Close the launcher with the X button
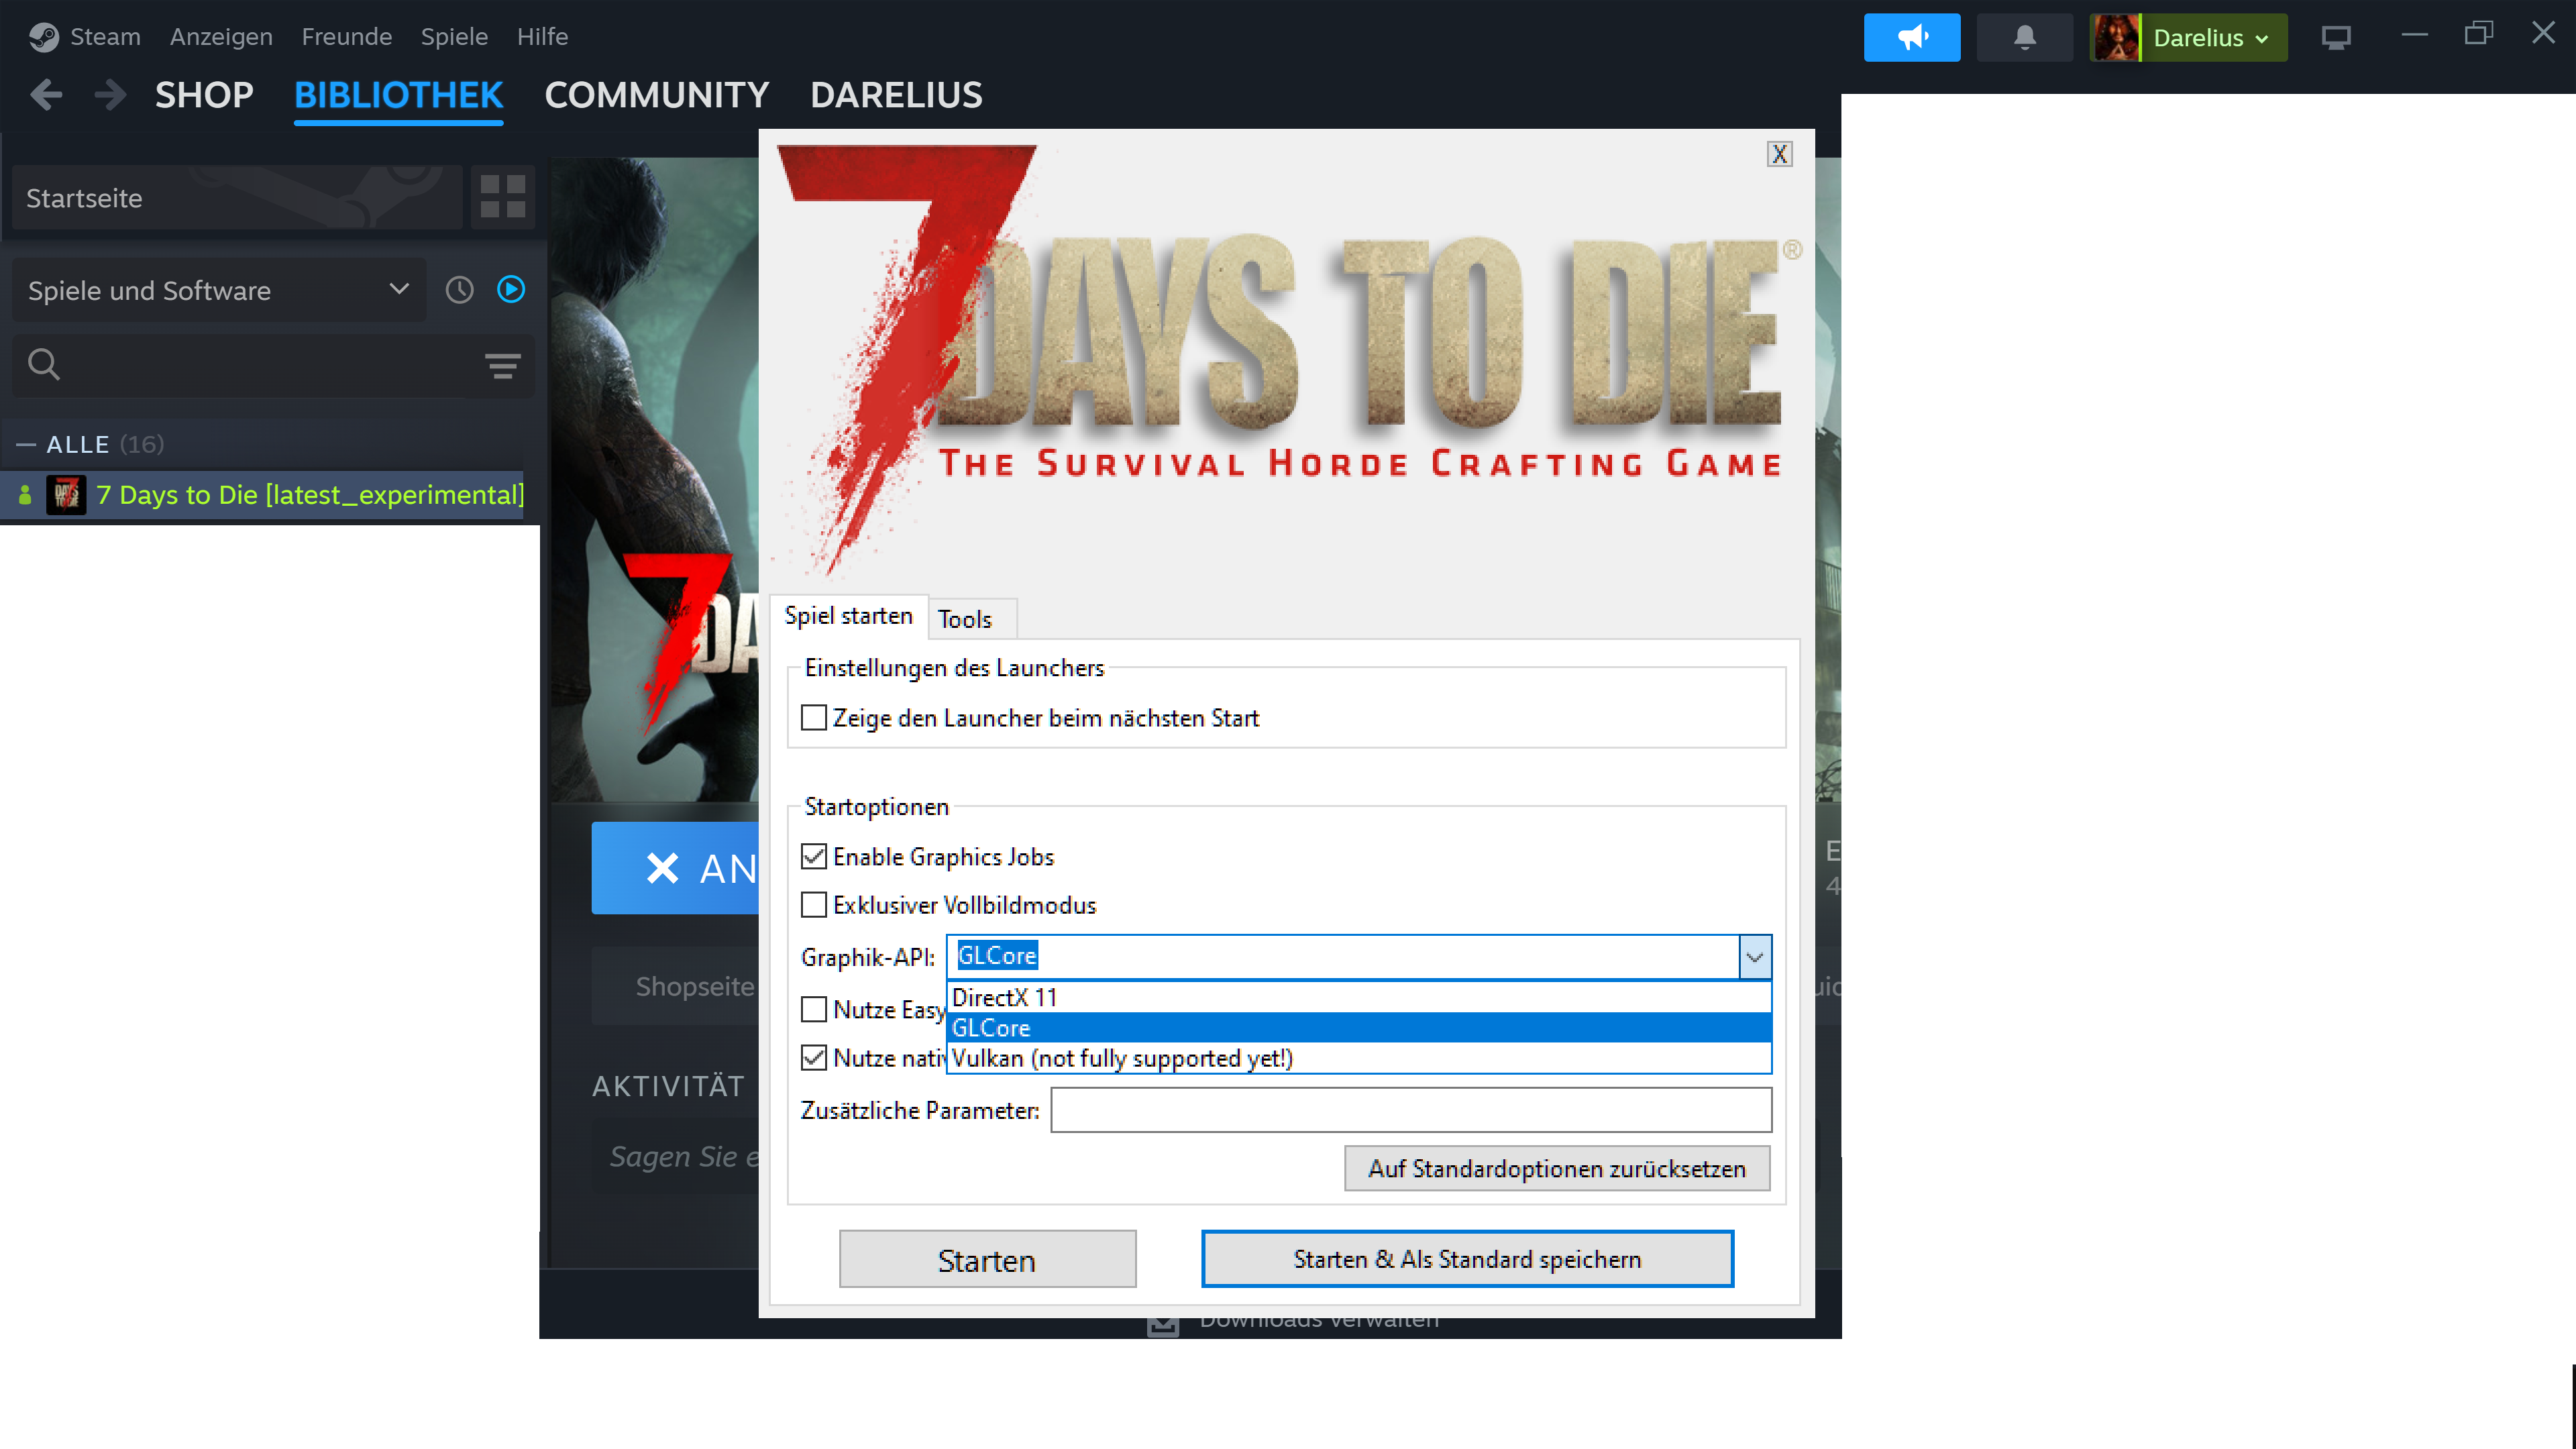Image resolution: width=2576 pixels, height=1449 pixels. click(x=1779, y=154)
